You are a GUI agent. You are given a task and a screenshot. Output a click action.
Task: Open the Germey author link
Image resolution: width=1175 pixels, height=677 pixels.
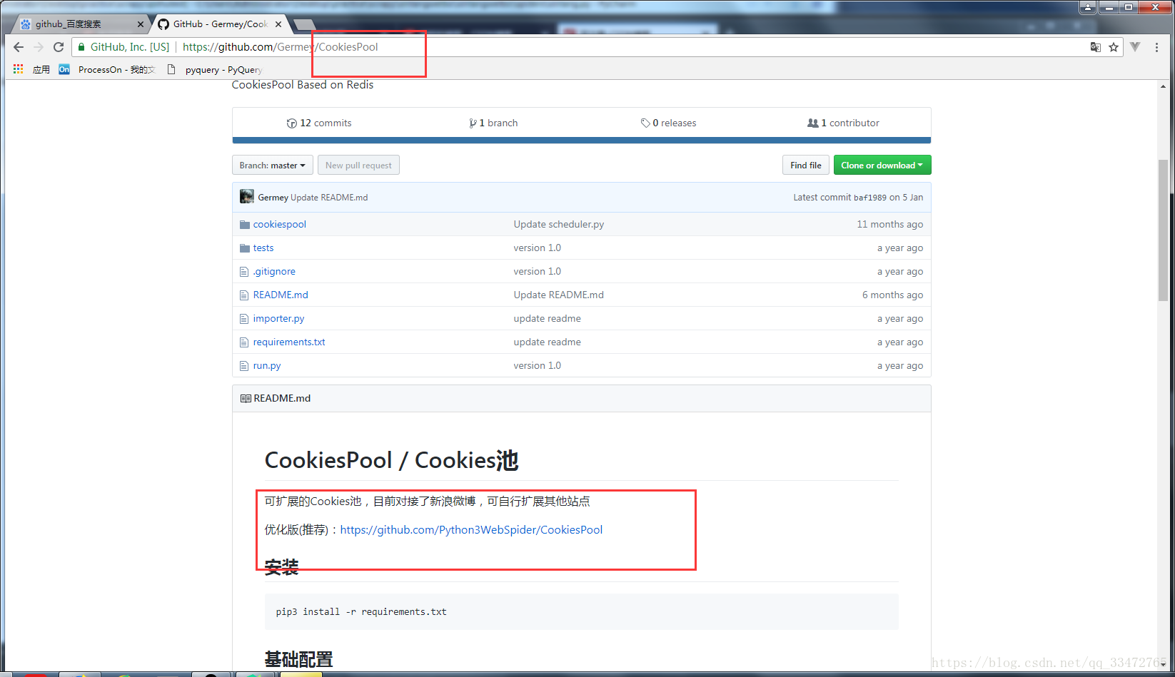point(273,198)
